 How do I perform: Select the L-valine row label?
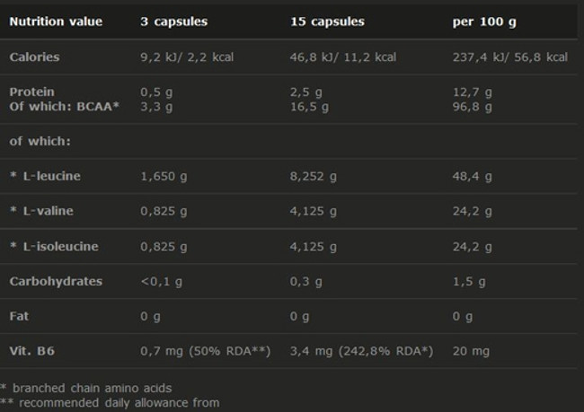41,211
